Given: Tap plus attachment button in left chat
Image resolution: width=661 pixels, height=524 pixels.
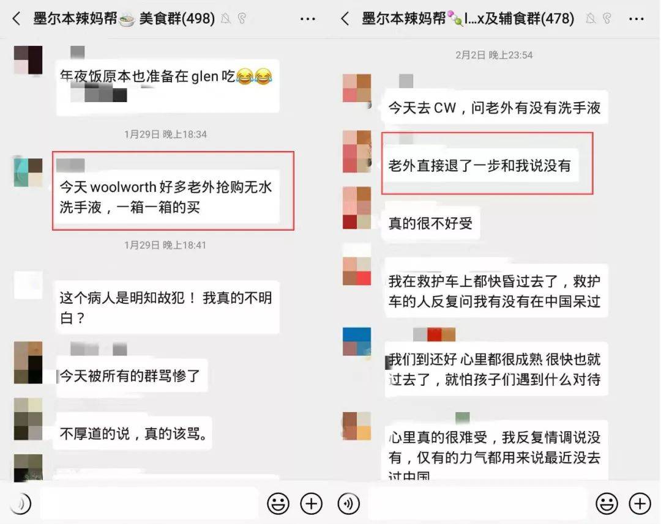Looking at the screenshot, I should [x=311, y=503].
